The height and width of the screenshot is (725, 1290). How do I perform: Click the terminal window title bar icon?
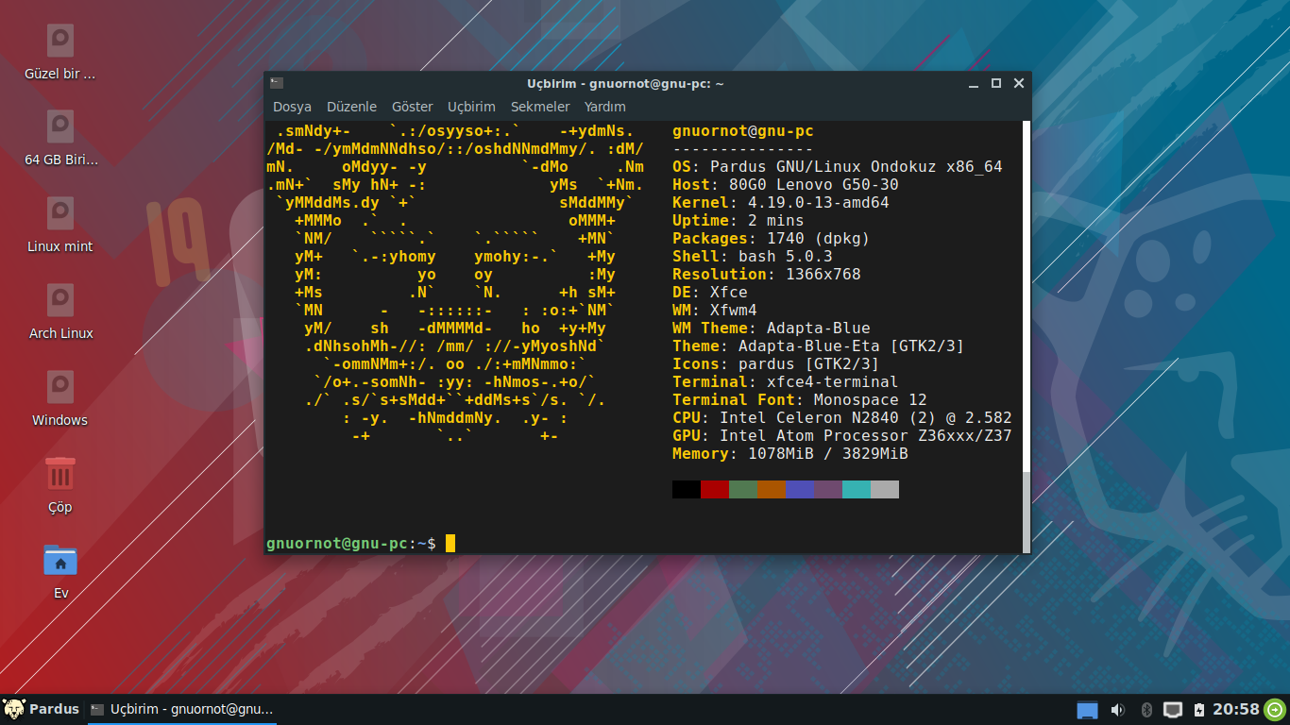276,83
